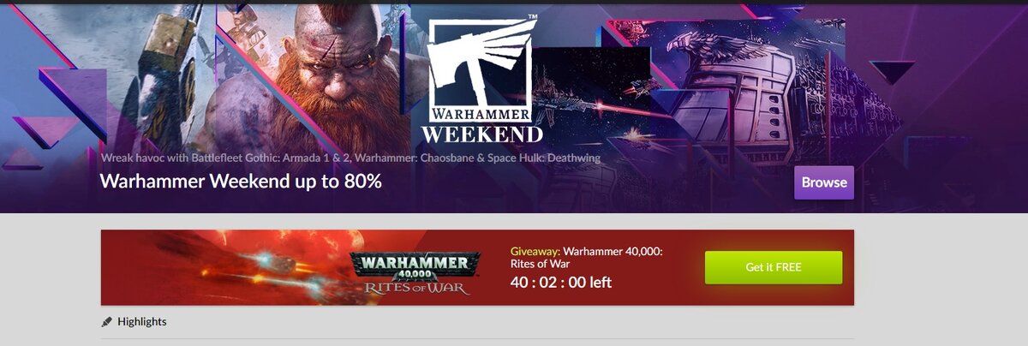The height and width of the screenshot is (346, 1028).
Task: Click the 40 : 02 : 00 left countdown
Action: [x=561, y=283]
